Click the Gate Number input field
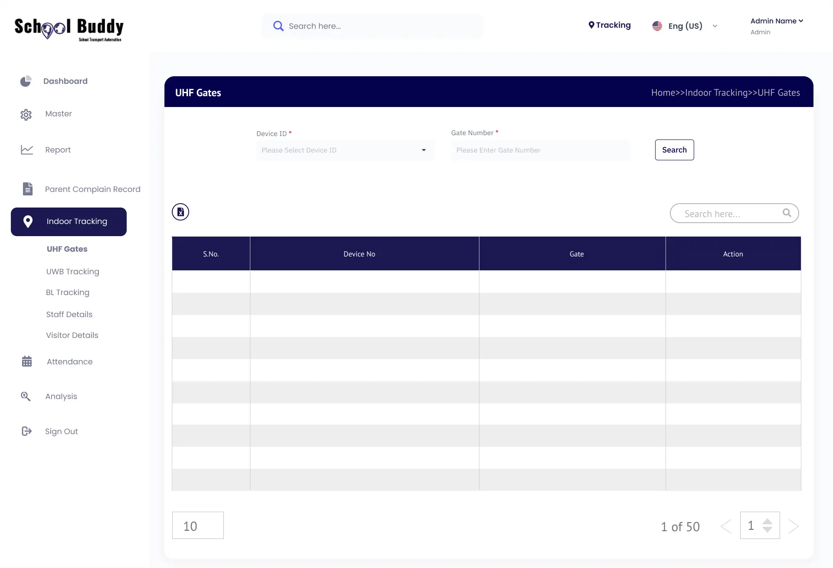This screenshot has height=568, width=833. pyautogui.click(x=540, y=150)
